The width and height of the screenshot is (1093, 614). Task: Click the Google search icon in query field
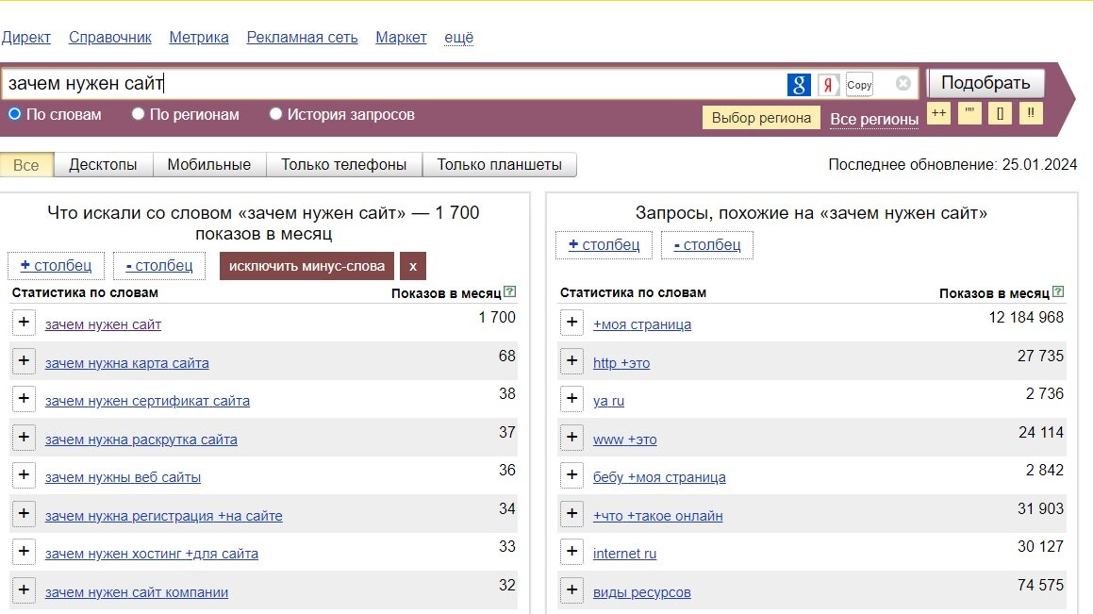click(799, 85)
